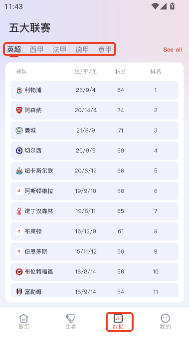Open the 我的 profile face icon

(x=165, y=318)
